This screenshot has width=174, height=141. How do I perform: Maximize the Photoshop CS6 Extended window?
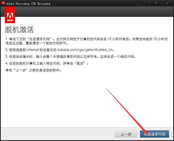coord(156,3)
